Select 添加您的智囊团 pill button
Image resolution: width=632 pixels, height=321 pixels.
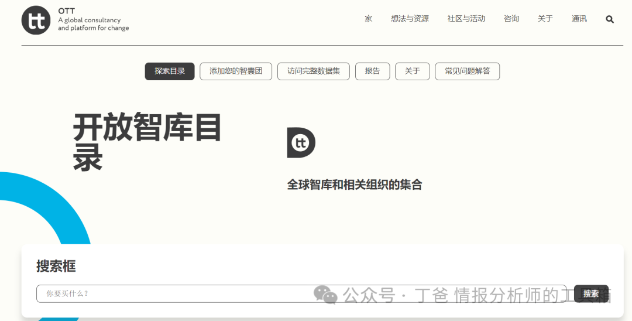236,71
